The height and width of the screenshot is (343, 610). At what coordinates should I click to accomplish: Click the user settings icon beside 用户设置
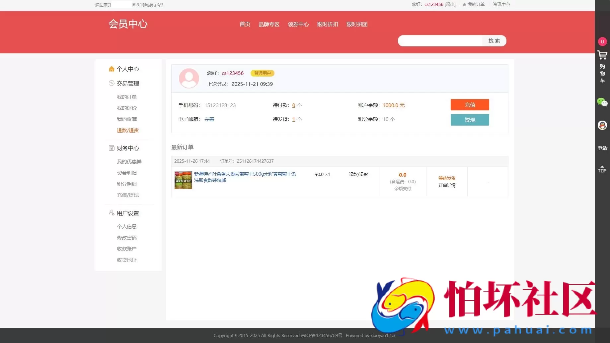coord(111,212)
